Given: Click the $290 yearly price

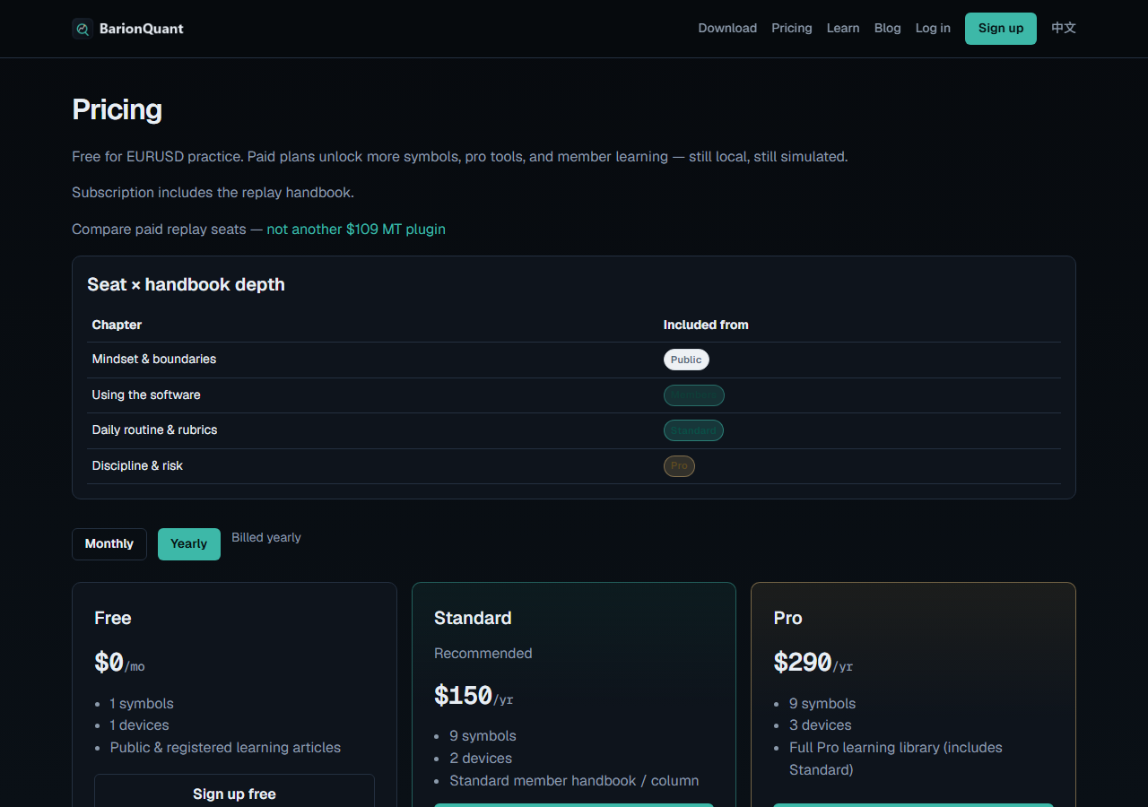Looking at the screenshot, I should coord(803,663).
